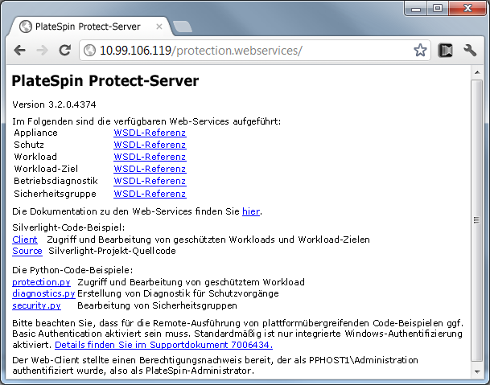
Task: Click the scrollbar down arrow
Action: point(477,371)
